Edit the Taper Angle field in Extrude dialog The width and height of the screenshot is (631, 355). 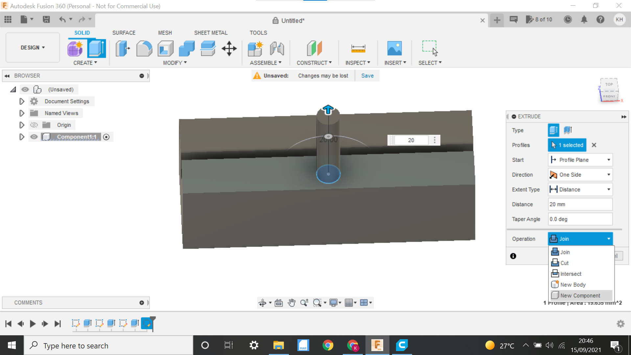[x=580, y=219]
